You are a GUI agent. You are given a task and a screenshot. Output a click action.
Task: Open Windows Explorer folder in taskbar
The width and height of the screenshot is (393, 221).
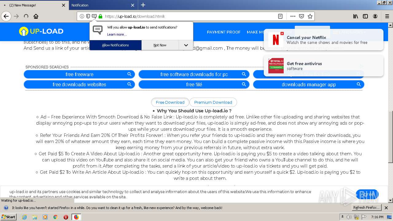coord(35,217)
